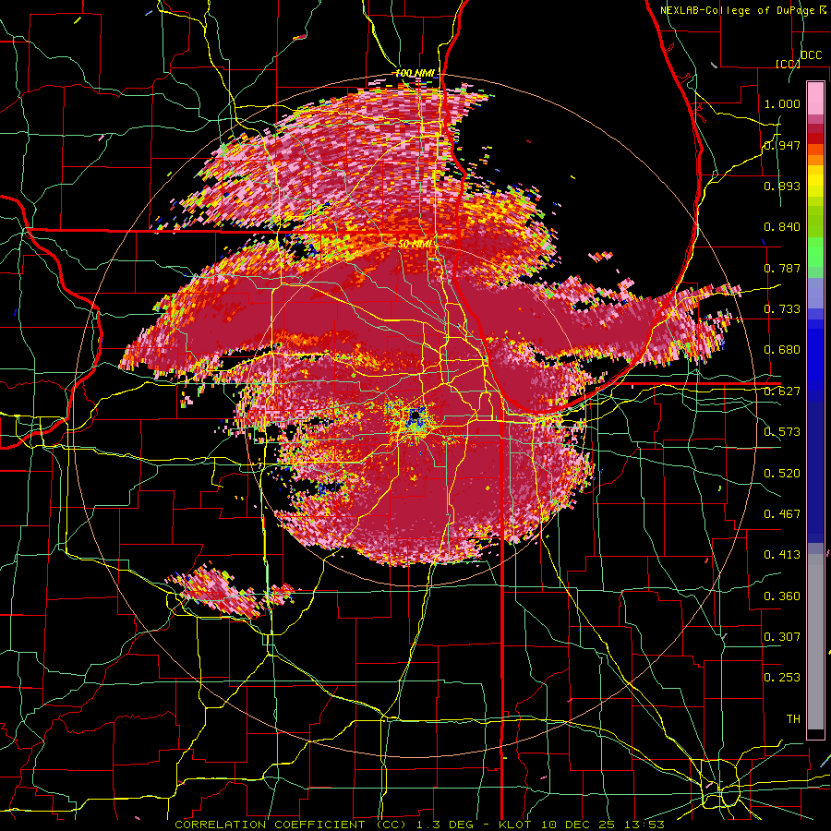Pick the light pink segment of color bar
The image size is (831, 831).
pos(815,98)
